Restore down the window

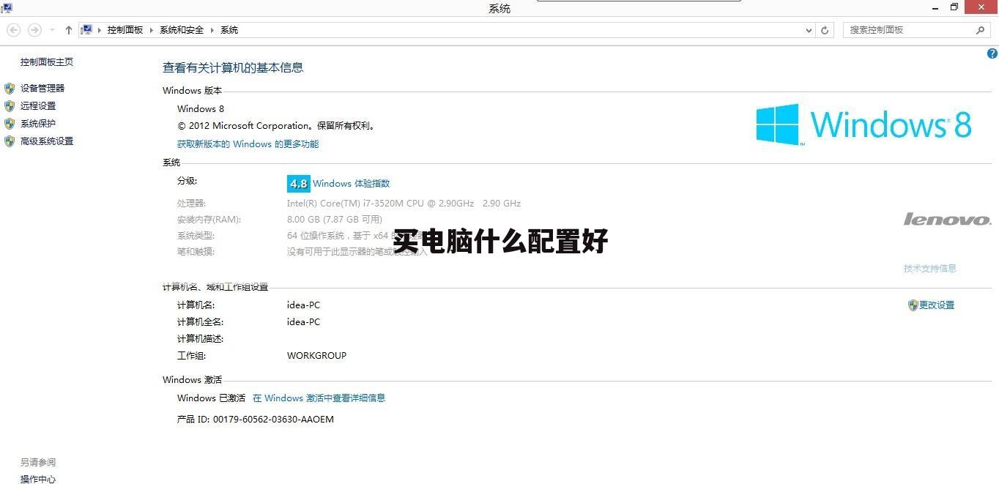(954, 7)
